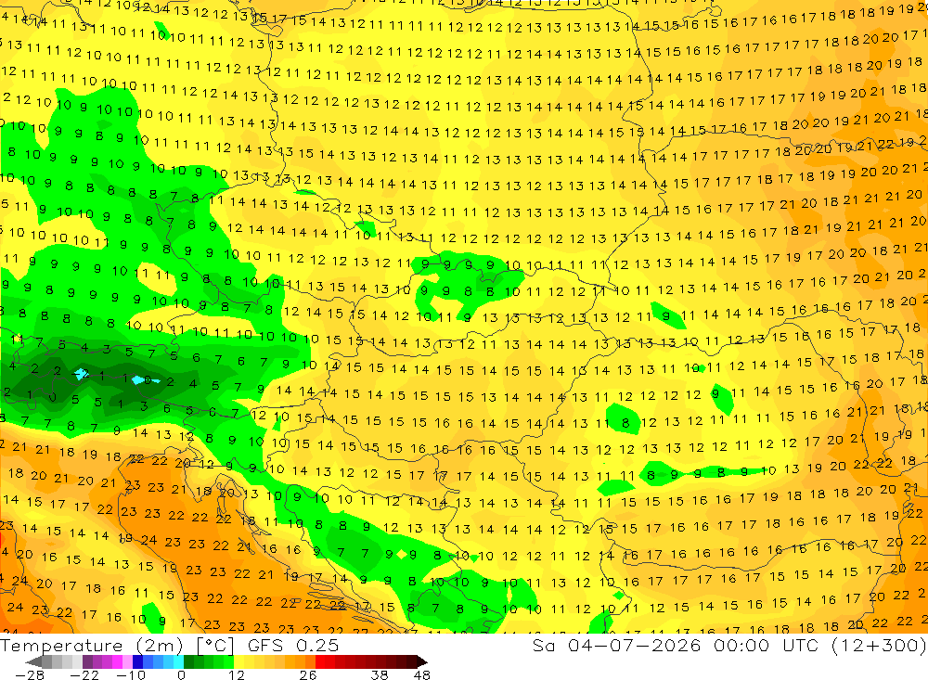Click the '48' legend scale label
928x680 pixels.
pos(422,674)
